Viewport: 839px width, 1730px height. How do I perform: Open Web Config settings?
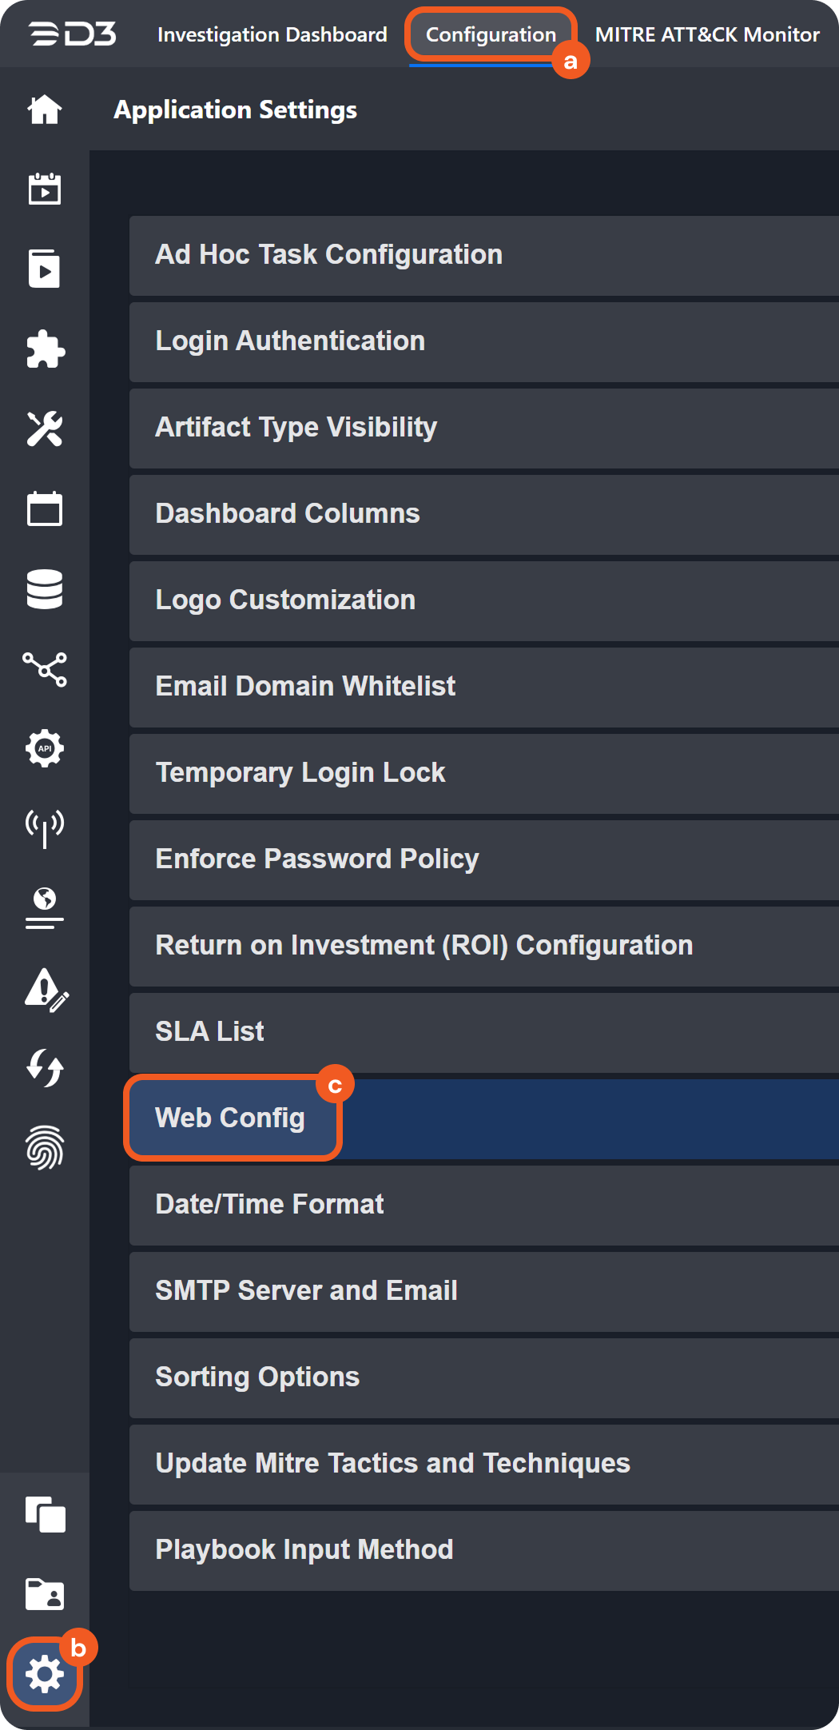click(x=230, y=1118)
